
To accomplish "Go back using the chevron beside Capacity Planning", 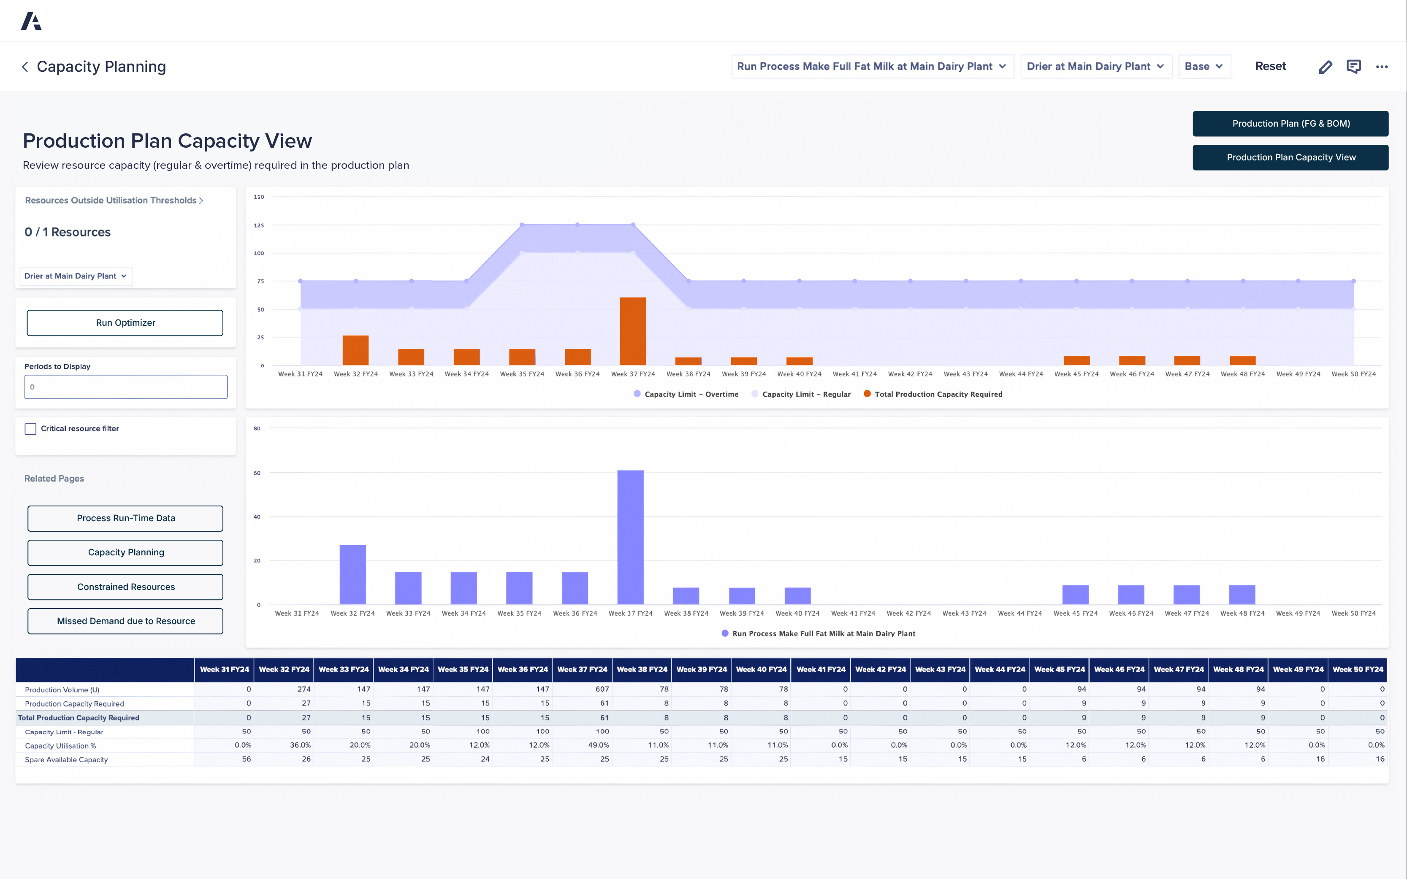I will point(25,66).
